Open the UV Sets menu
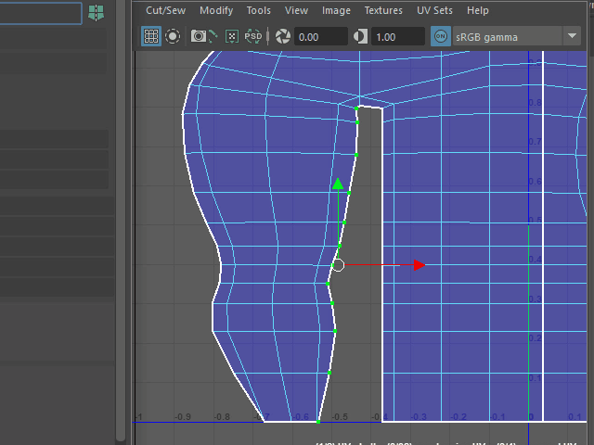 (x=434, y=10)
